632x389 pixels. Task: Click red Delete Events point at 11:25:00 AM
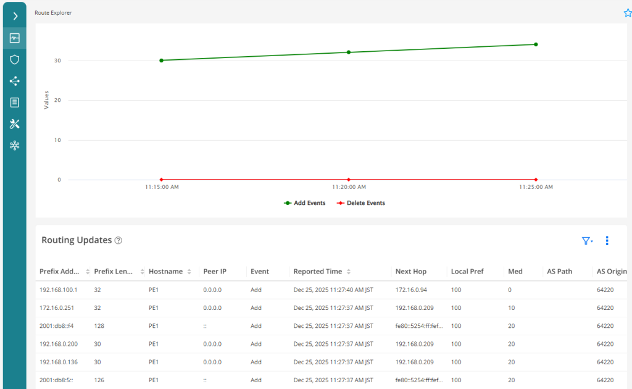[x=536, y=180]
